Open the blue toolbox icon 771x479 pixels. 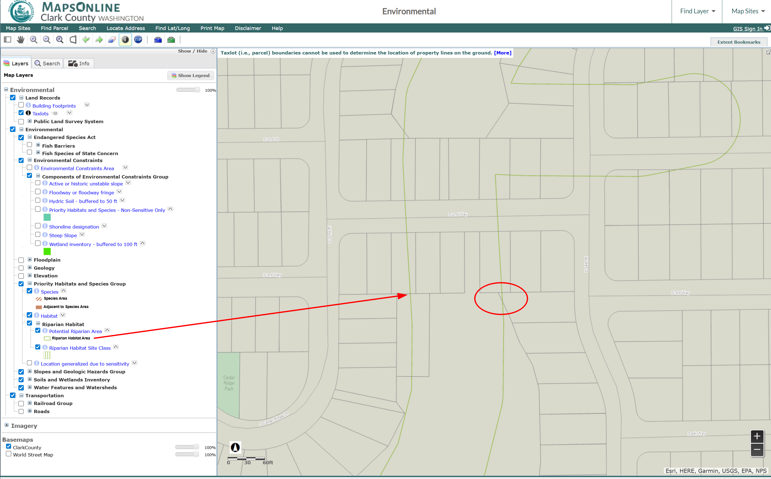click(158, 39)
